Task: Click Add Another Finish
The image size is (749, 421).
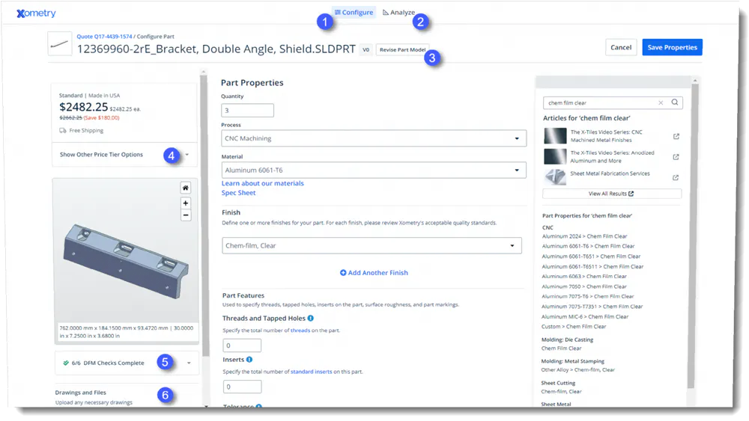Action: coord(374,273)
